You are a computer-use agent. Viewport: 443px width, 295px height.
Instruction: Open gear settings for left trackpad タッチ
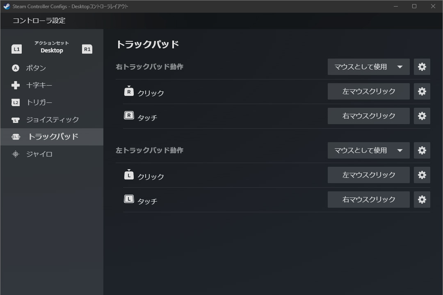[422, 200]
